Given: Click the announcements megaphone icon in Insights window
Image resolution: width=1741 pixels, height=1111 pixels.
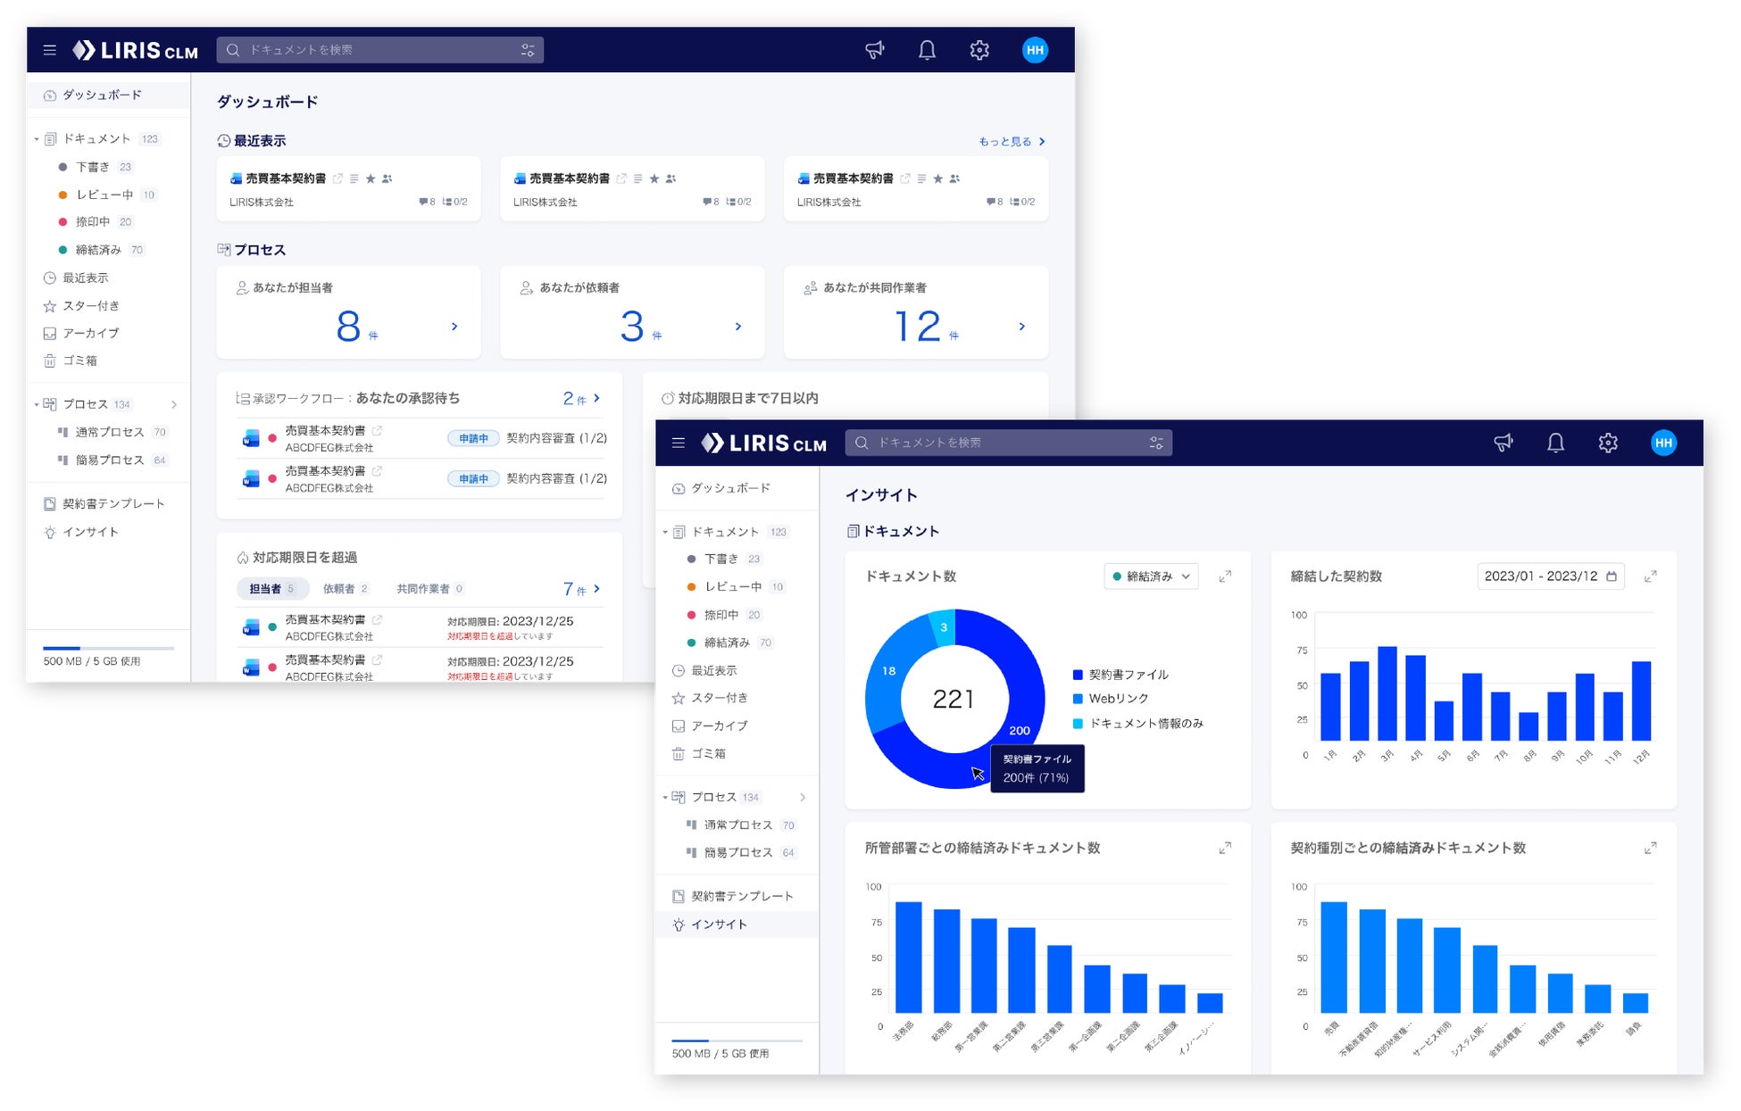Looking at the screenshot, I should (1504, 443).
